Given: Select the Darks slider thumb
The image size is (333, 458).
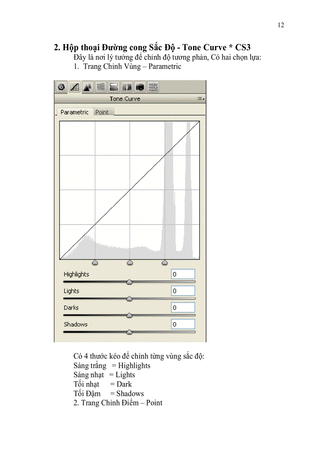Looking at the screenshot, I should [x=129, y=315].
